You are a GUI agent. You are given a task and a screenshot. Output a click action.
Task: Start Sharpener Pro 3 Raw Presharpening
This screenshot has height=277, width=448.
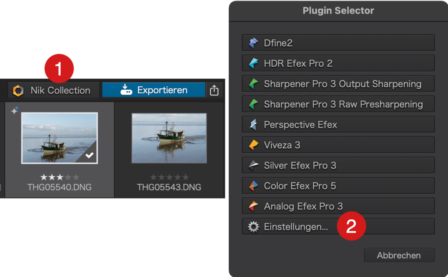click(x=338, y=104)
